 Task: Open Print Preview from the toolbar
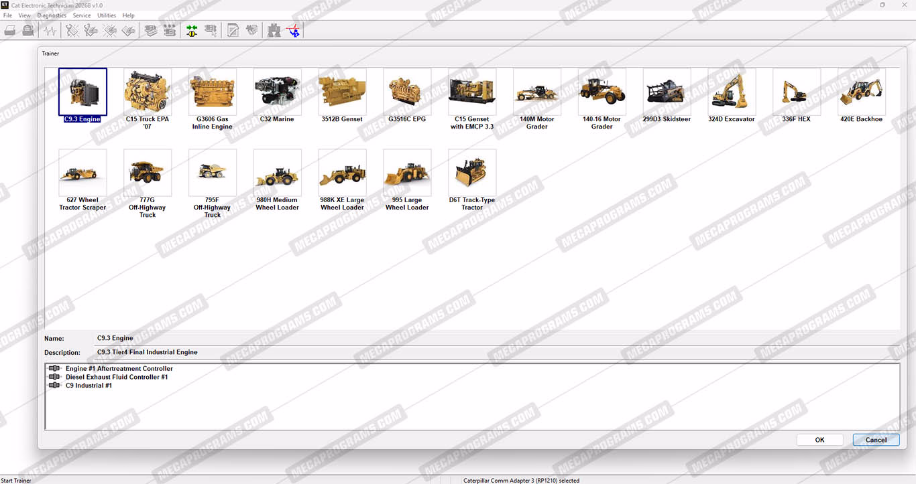click(28, 30)
